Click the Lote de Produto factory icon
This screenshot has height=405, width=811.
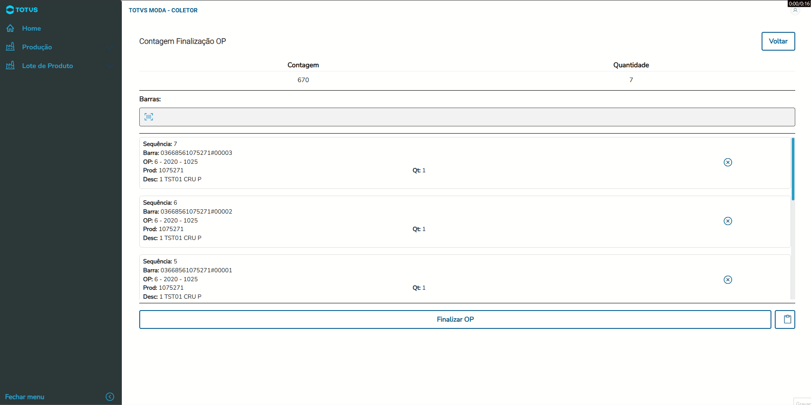click(x=10, y=66)
